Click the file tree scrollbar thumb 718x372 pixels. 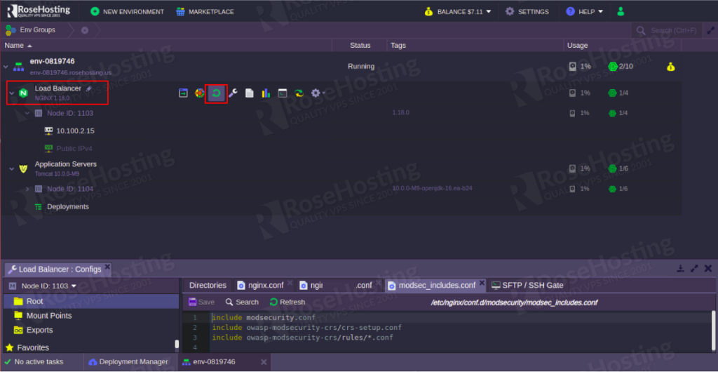(177, 345)
